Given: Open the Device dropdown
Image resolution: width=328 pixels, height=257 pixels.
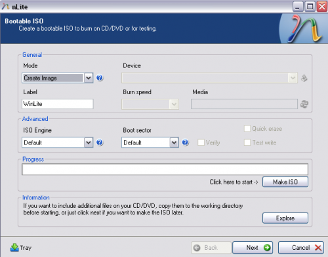Looking at the screenshot, I should point(209,78).
